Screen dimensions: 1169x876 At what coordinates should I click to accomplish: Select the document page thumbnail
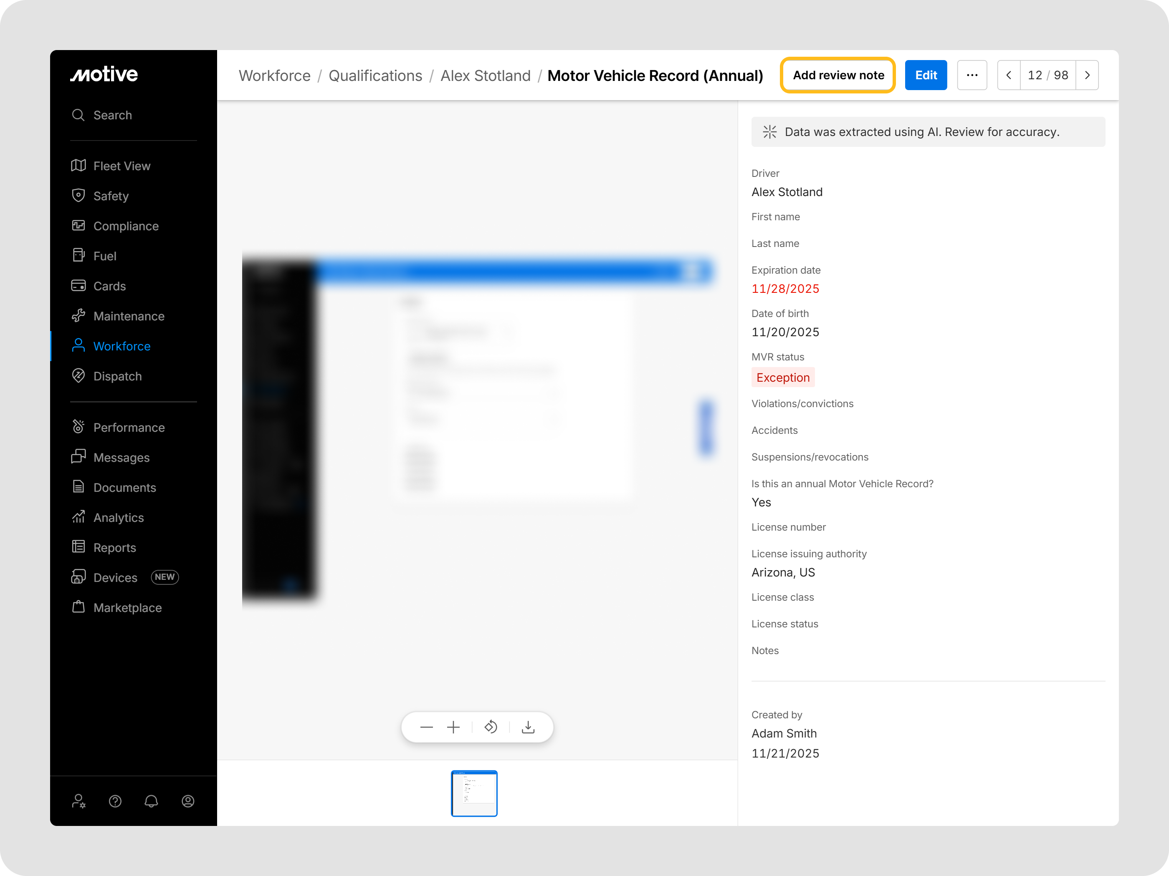coord(474,793)
